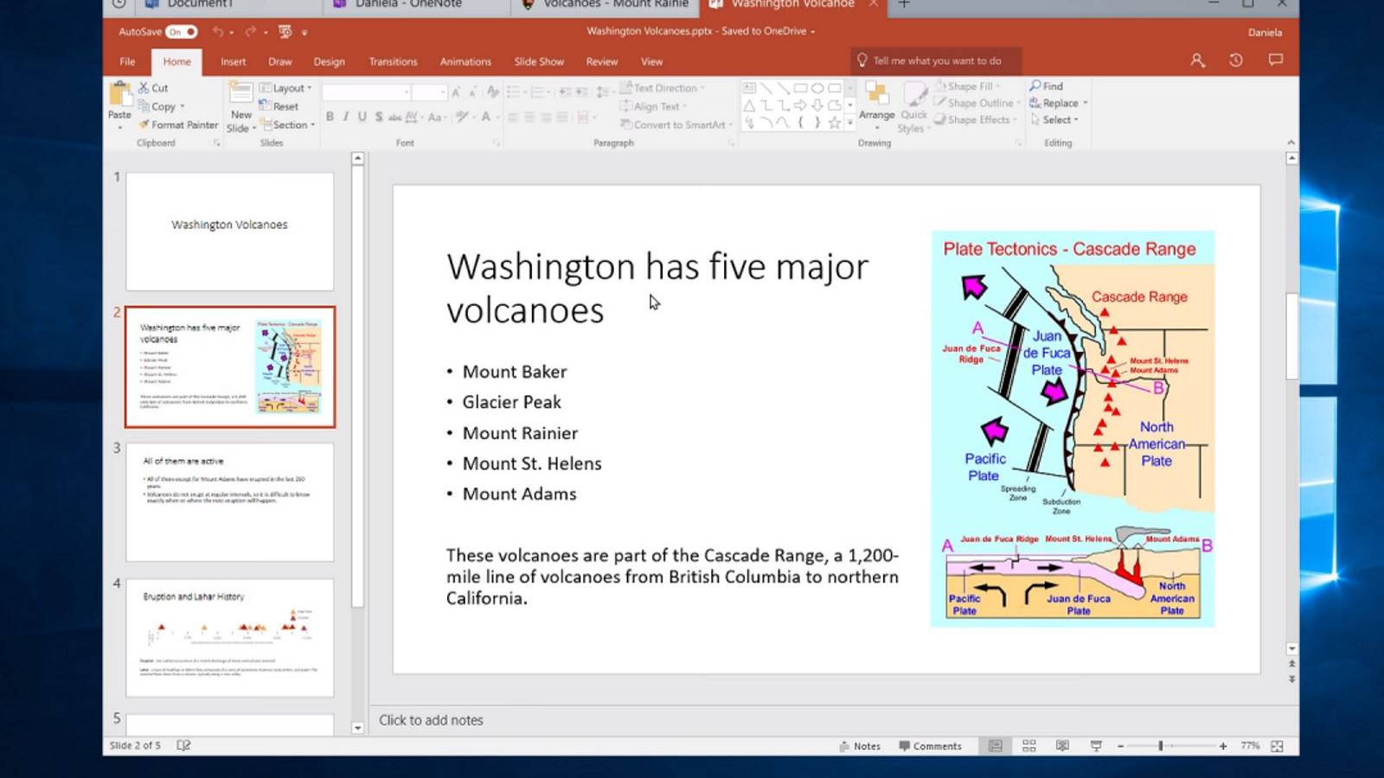
Task: Click the Mount Rainier bullet text
Action: pos(520,433)
